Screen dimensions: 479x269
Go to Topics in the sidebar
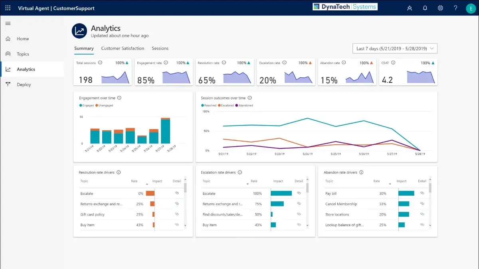coord(23,54)
